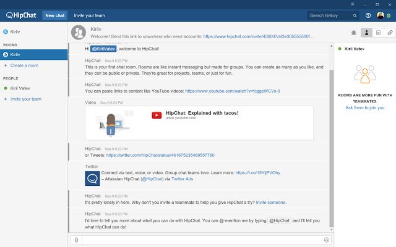Click the scrollbar down arrow
The width and height of the screenshot is (396, 247).
pos(332,230)
